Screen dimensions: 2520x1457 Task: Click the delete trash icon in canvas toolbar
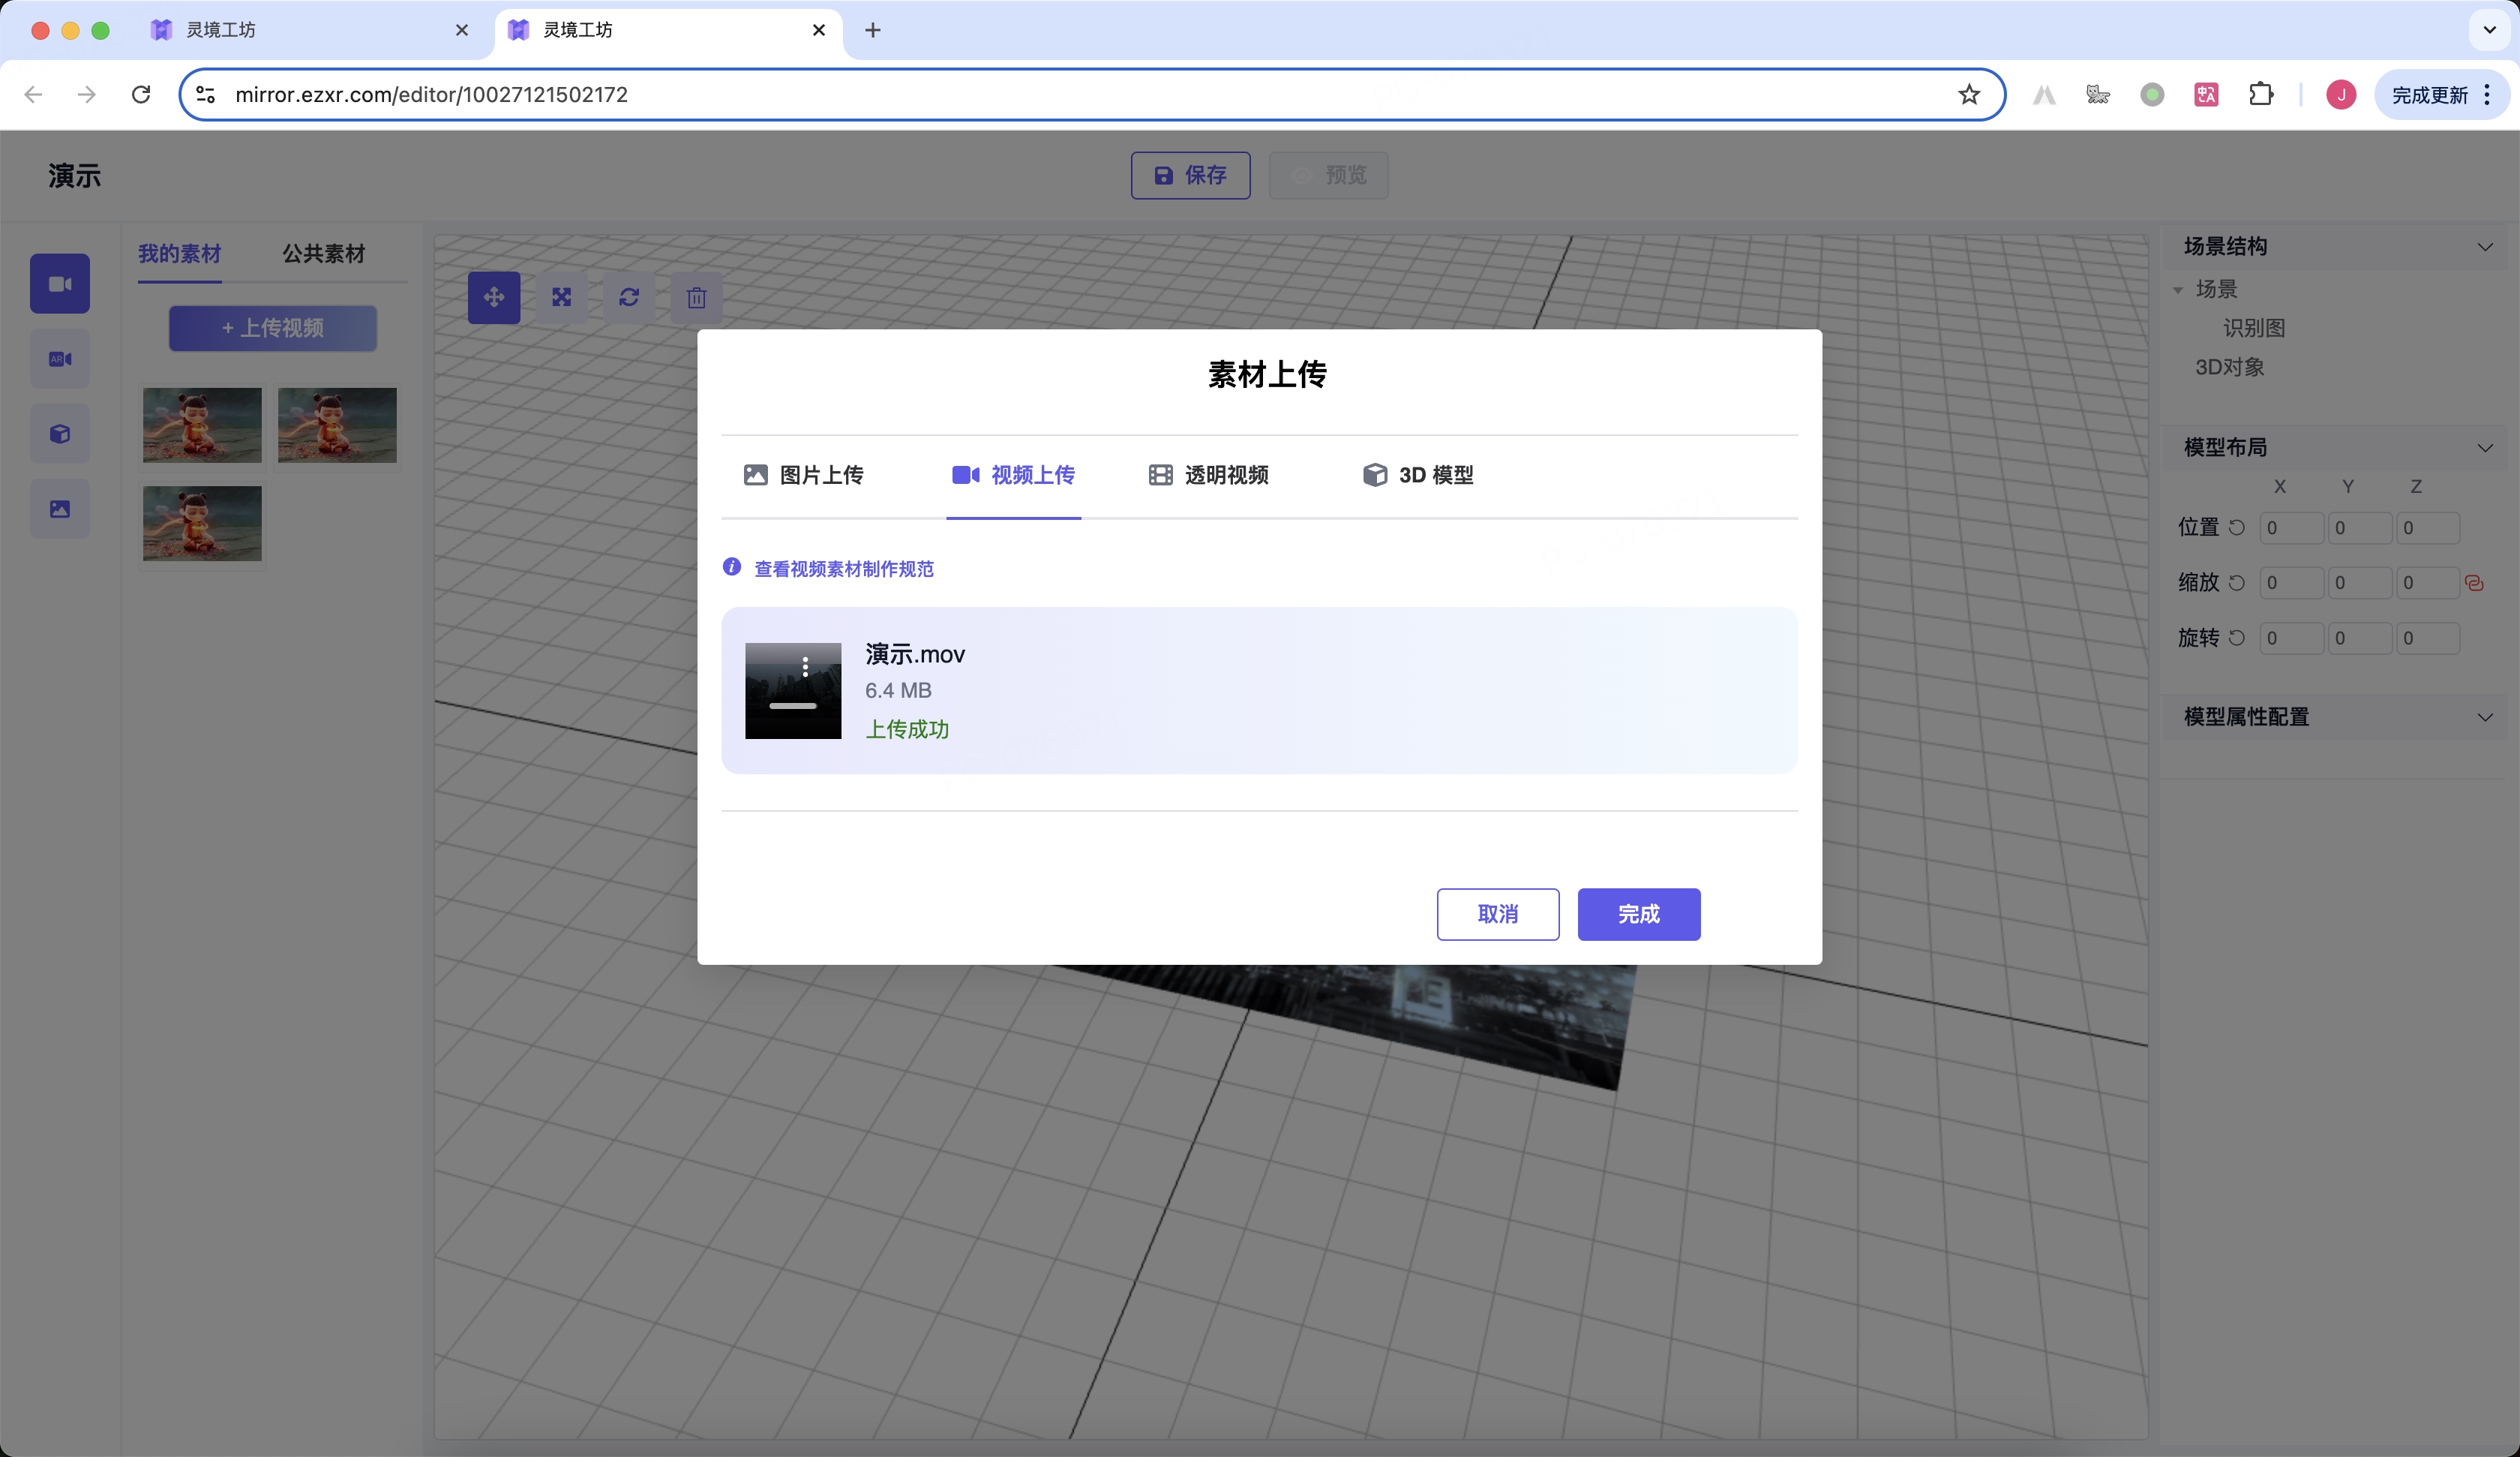697,297
